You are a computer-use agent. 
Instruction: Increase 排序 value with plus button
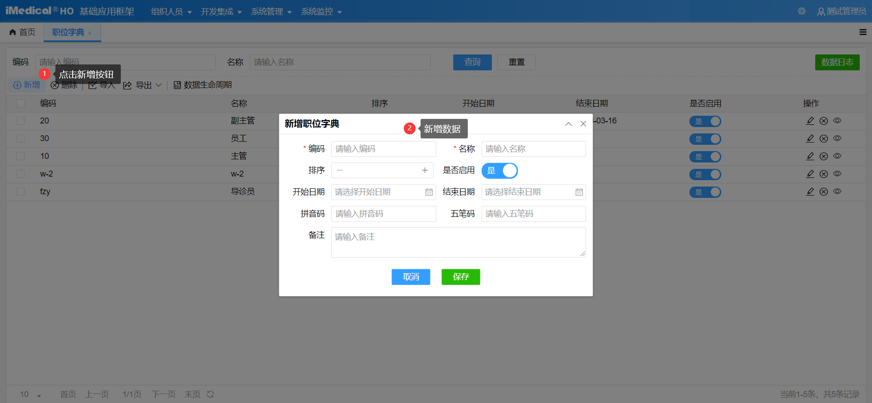(425, 171)
